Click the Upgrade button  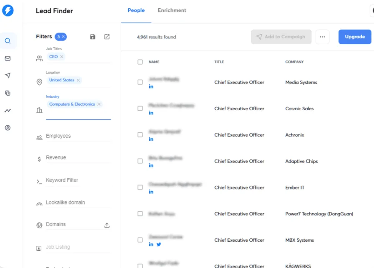click(354, 37)
